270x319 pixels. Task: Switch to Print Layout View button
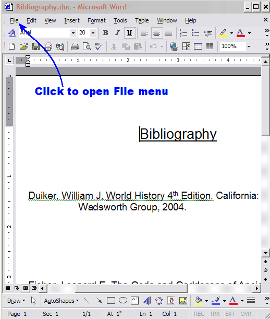click(26, 288)
